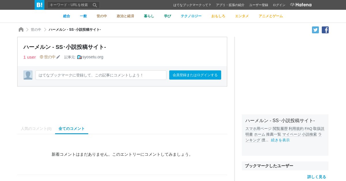Click the globe icon beside 世の中
The width and height of the screenshot is (346, 181).
[x=42, y=57]
